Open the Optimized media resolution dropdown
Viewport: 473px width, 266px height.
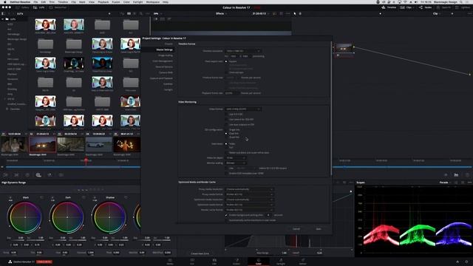pyautogui.click(x=250, y=199)
